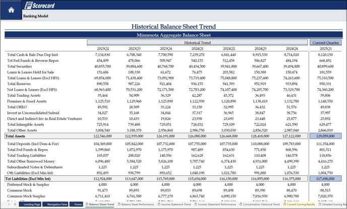Select the Total OREO row label
The image size is (347, 209).
click(x=17, y=107)
